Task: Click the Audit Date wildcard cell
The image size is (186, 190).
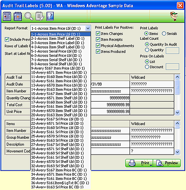Action: coord(152,84)
